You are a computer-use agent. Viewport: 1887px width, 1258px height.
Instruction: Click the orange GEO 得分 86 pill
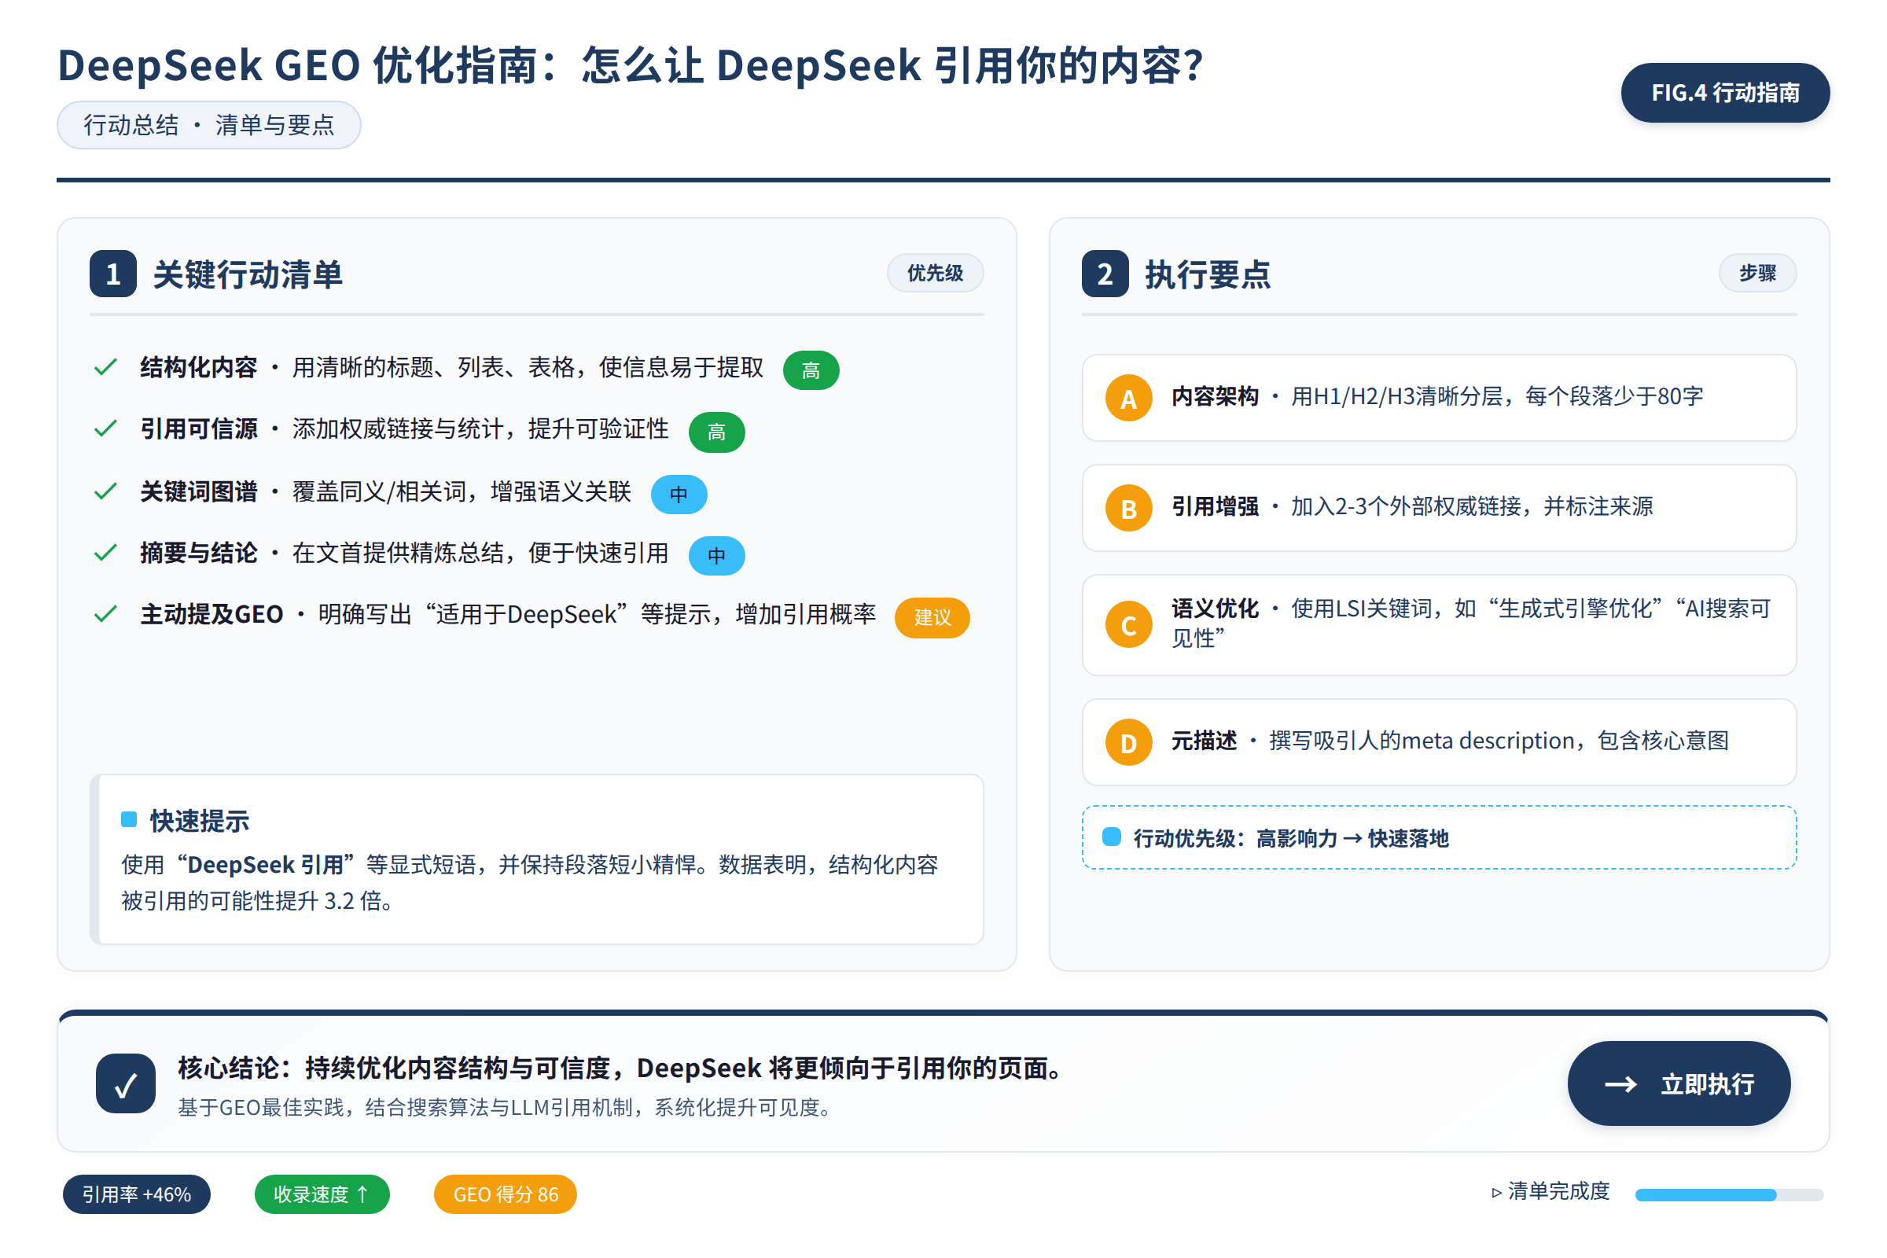coord(506,1194)
